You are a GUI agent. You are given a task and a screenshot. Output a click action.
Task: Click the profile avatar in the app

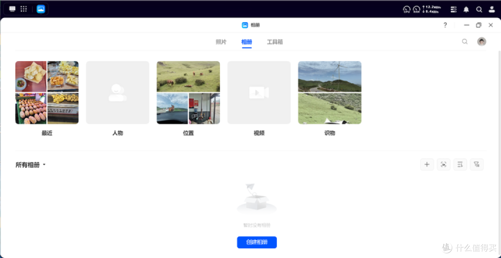click(482, 42)
